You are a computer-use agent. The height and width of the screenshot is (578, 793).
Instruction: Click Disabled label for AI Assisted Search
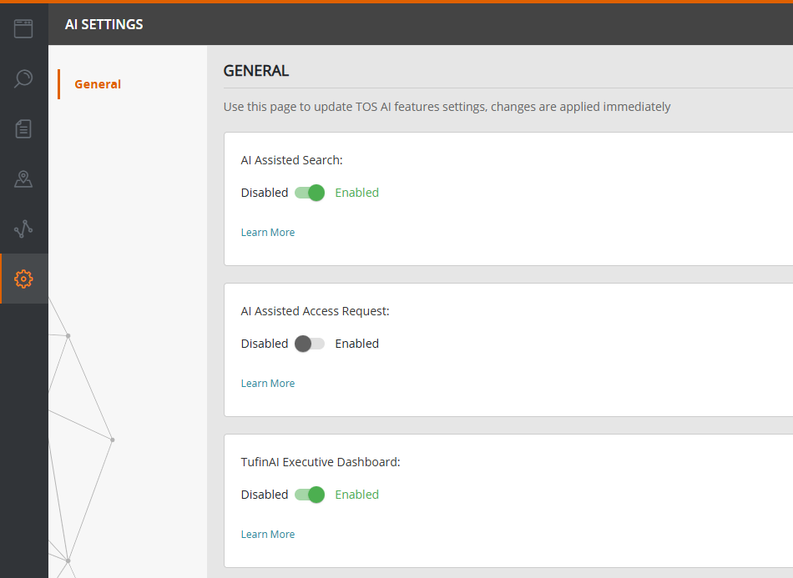click(265, 193)
